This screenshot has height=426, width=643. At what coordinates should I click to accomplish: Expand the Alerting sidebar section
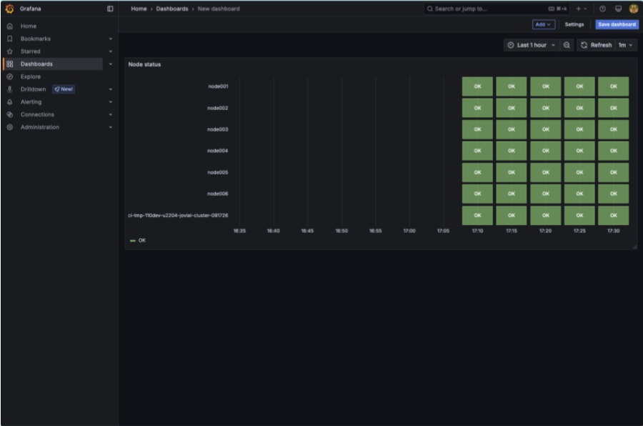pos(111,102)
